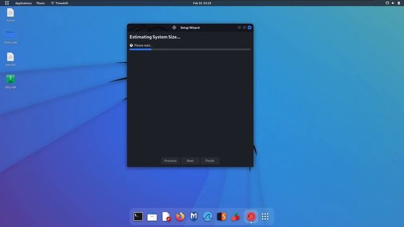Minimize the Setup Wizard window
404x227 pixels.
click(239, 28)
